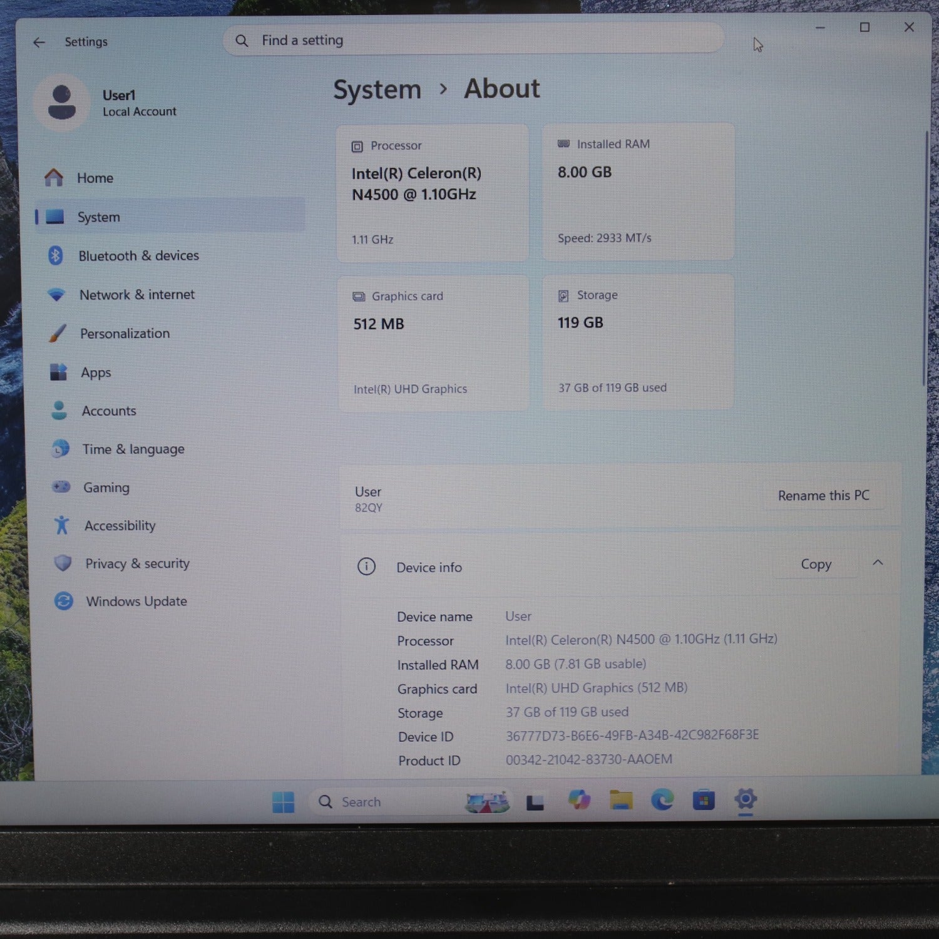Go back with the Settings back arrow
The height and width of the screenshot is (939, 939).
click(39, 43)
